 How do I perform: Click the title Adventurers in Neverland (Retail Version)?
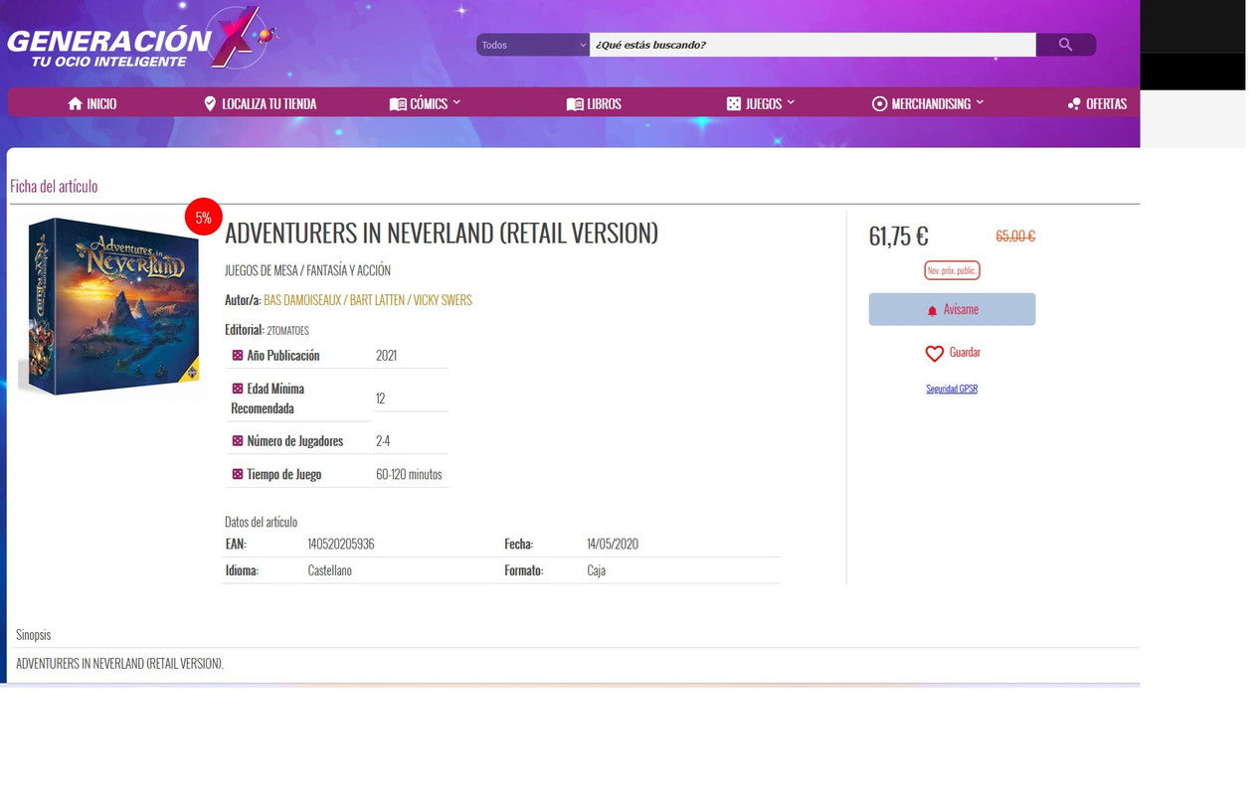pyautogui.click(x=442, y=232)
